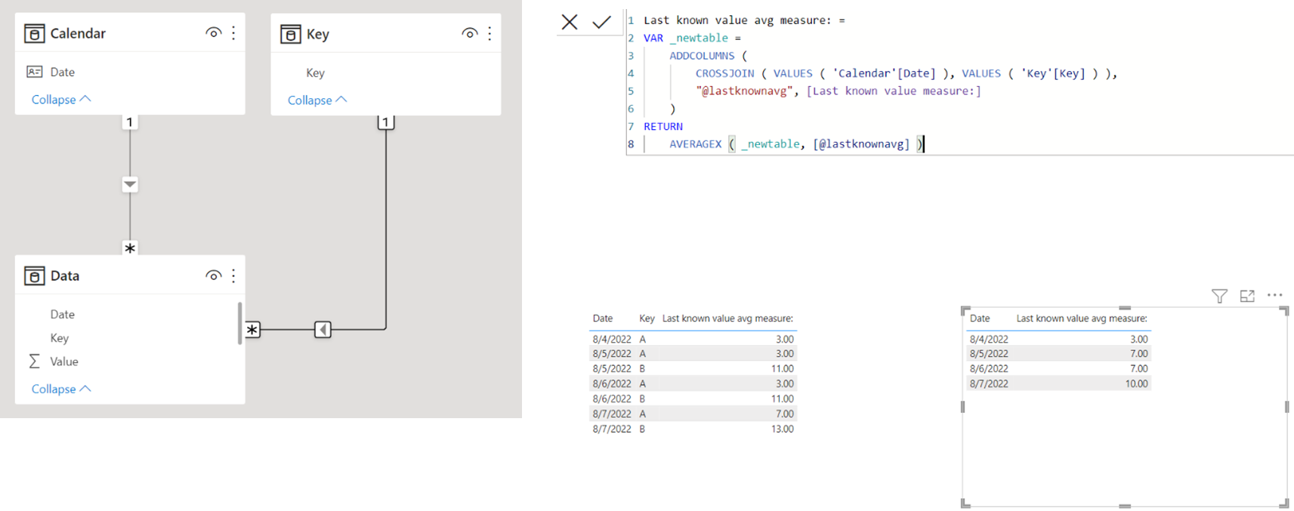Click the Calendar-Data filter direction arrow

pos(130,184)
